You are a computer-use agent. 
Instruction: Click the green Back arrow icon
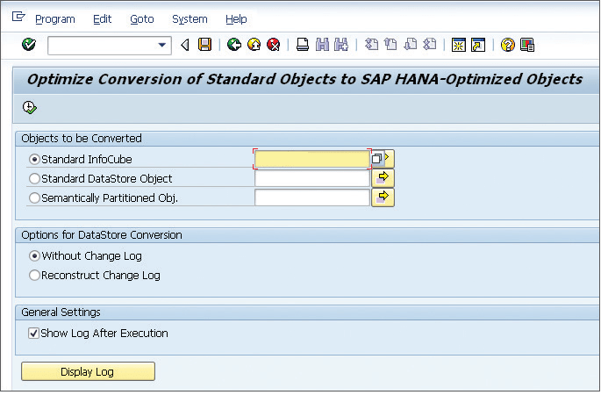233,45
